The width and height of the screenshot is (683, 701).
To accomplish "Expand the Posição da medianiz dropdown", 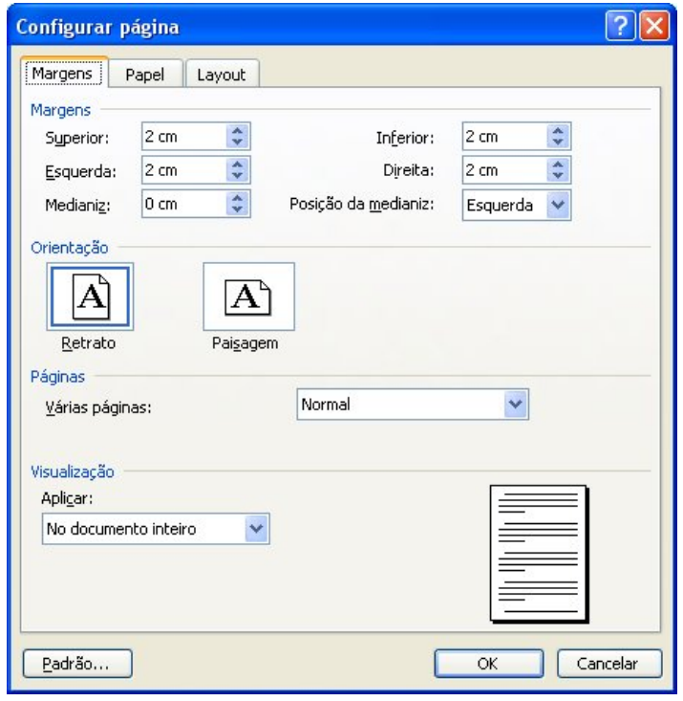I will [x=558, y=203].
